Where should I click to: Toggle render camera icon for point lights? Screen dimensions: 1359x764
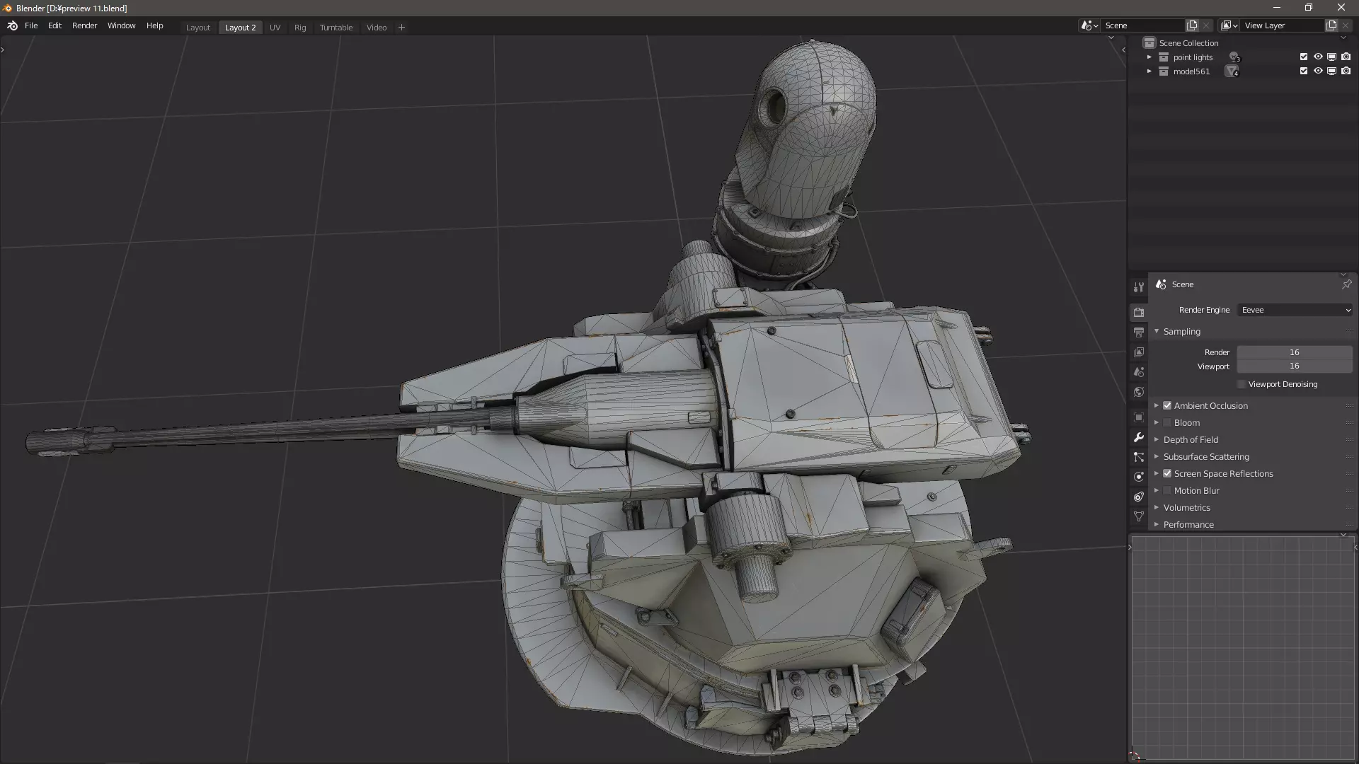point(1346,57)
